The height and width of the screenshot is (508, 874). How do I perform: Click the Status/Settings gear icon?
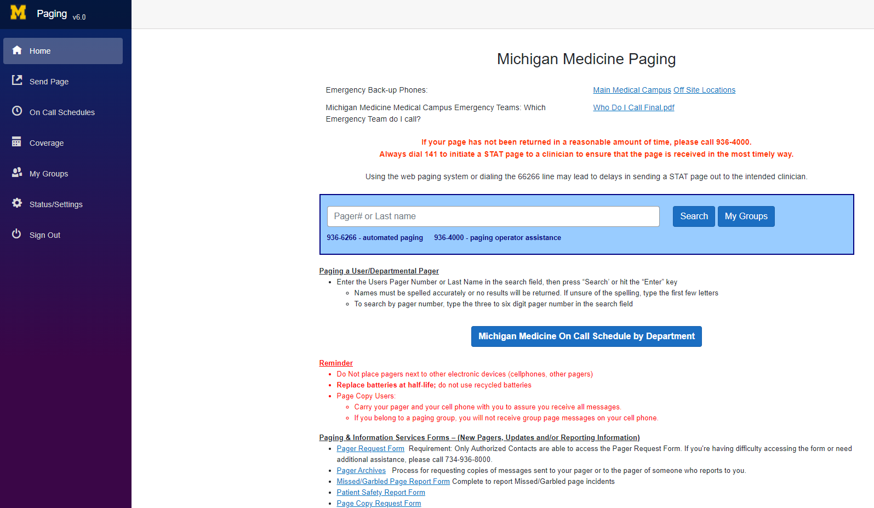tap(17, 203)
